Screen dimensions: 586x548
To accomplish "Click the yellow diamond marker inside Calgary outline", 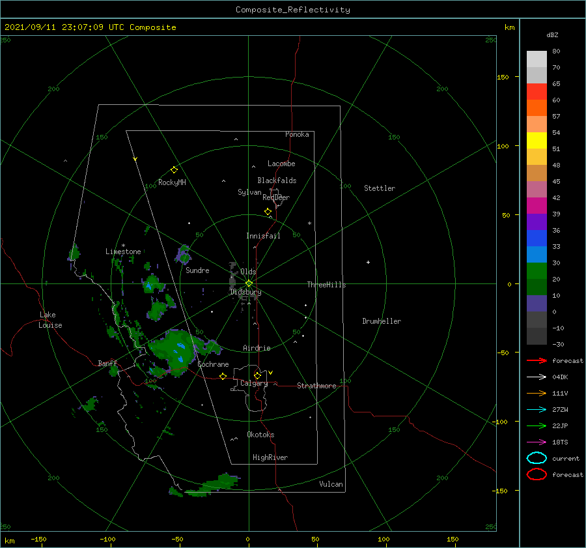I will pos(257,375).
